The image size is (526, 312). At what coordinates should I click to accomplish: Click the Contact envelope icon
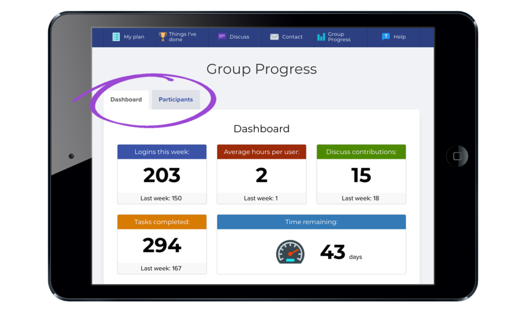(274, 37)
